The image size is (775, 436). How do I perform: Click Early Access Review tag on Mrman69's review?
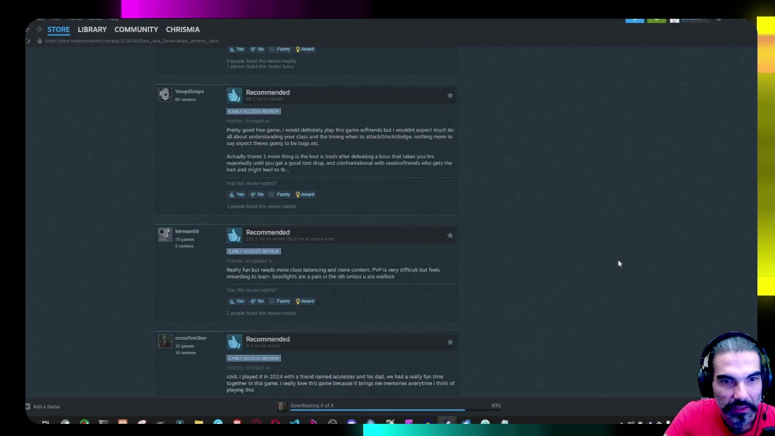[254, 251]
